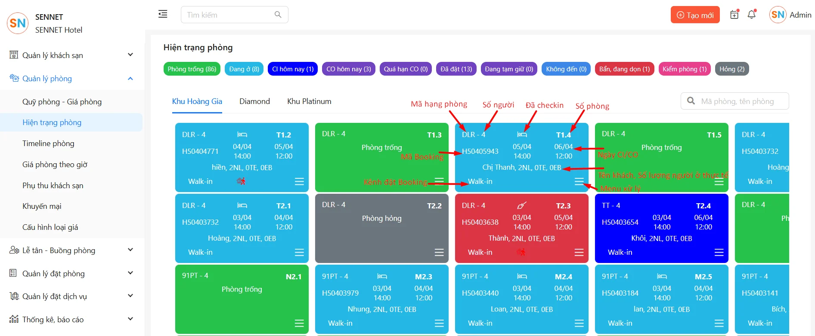Screen dimensions: 815x336
Task: Open Timeline phòng from the sidebar
Action: (x=48, y=144)
